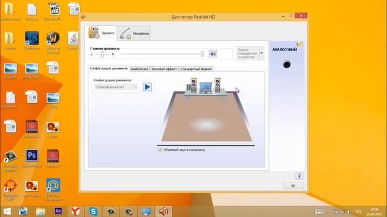Image resolution: width=387 pixels, height=217 pixels.
Task: Click the system tray volume icon
Action: [348, 212]
